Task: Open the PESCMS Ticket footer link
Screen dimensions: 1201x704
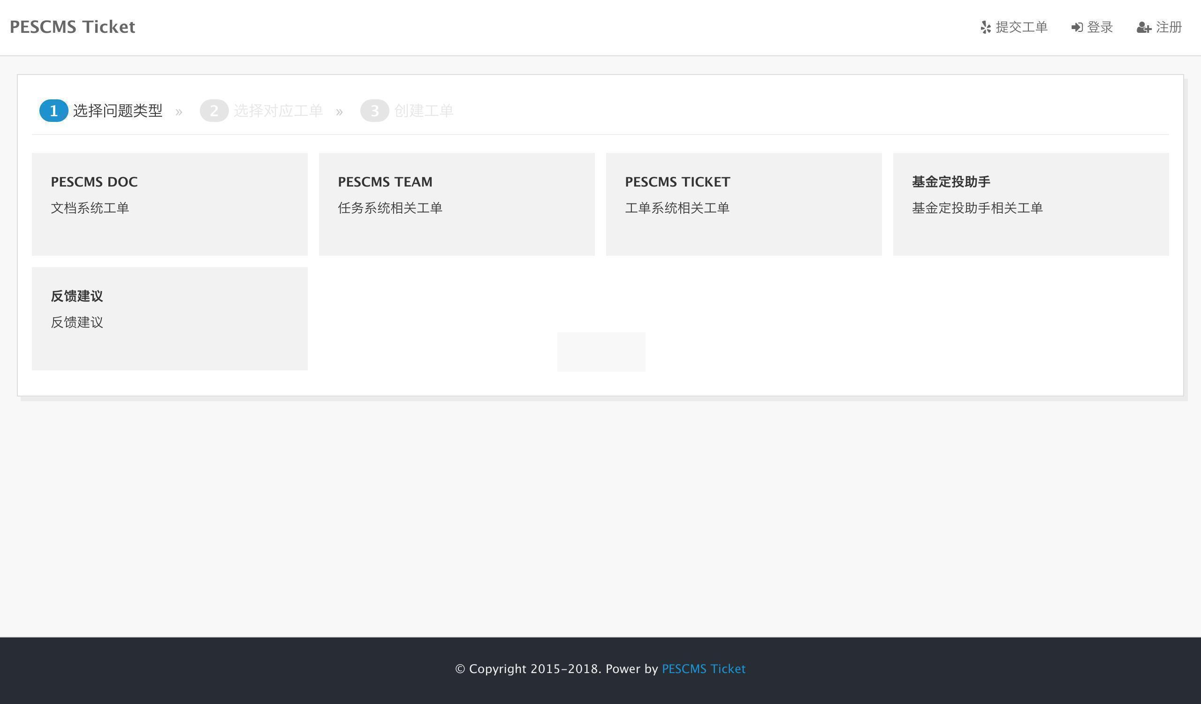Action: 703,669
